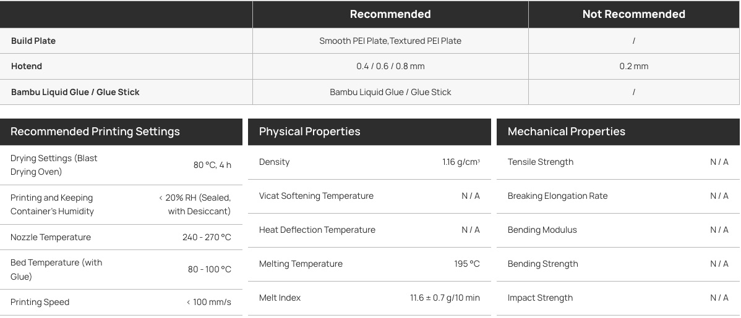This screenshot has height=318, width=741.
Task: Click the Vicat Softening Temperature label
Action: coord(316,196)
